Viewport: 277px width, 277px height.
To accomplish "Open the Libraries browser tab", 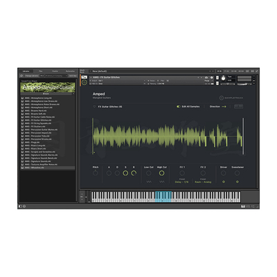I will pos(26,71).
